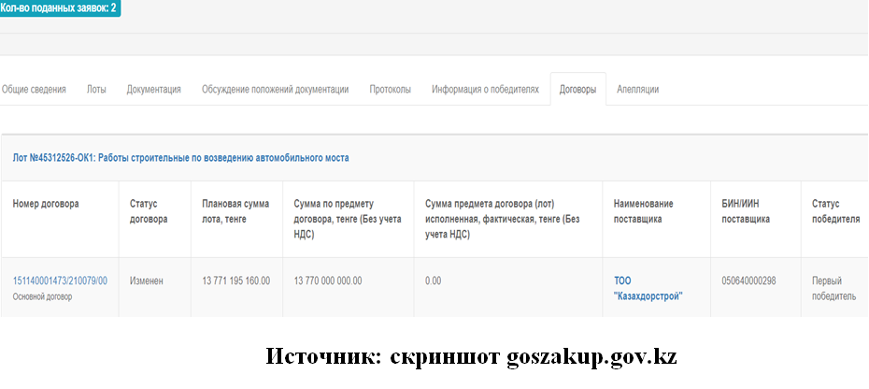Select the Протоколы tab
This screenshot has width=869, height=389.
[390, 90]
